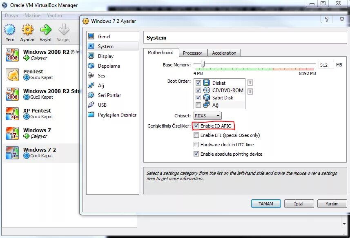
Task: Open the Chipset PIIX3 dropdown
Action: click(207, 116)
